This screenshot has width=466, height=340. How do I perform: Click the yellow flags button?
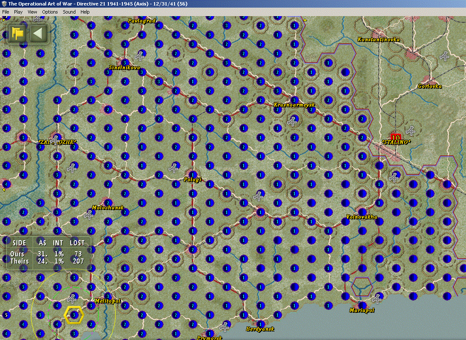click(17, 34)
